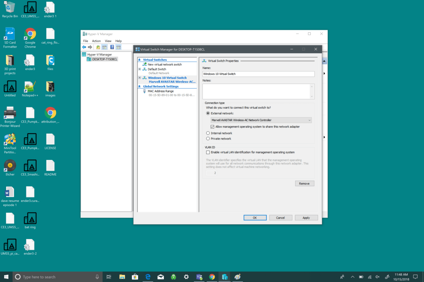Click the Remove button
Viewport: 424px width, 282px height.
click(304, 184)
